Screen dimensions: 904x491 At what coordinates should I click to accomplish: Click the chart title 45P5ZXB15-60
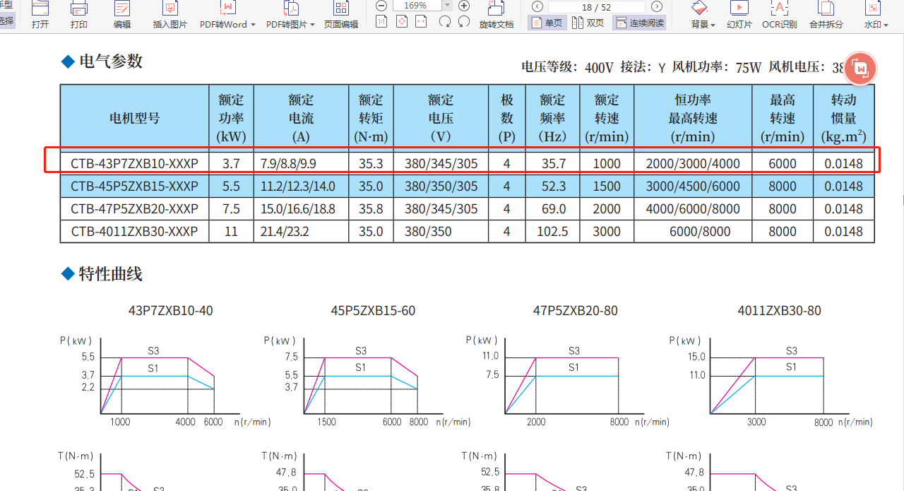pyautogui.click(x=373, y=311)
